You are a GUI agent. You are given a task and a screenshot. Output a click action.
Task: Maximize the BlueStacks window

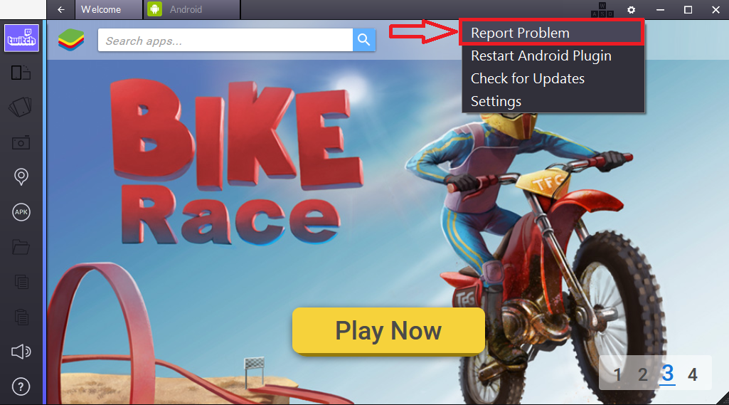pos(688,10)
